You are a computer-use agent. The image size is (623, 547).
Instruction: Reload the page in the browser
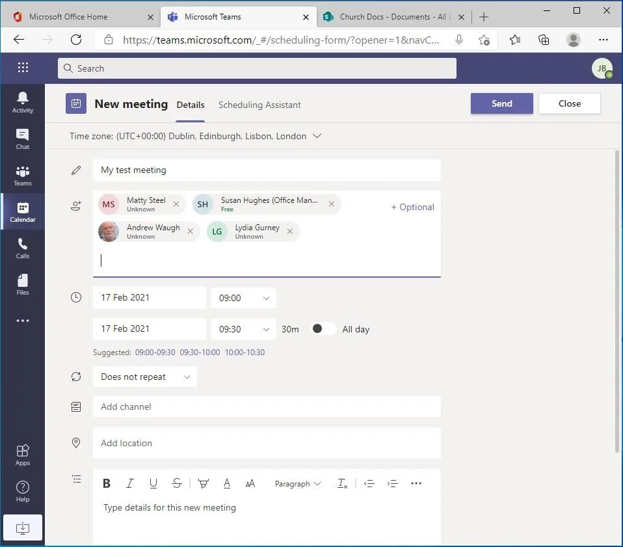coord(76,40)
